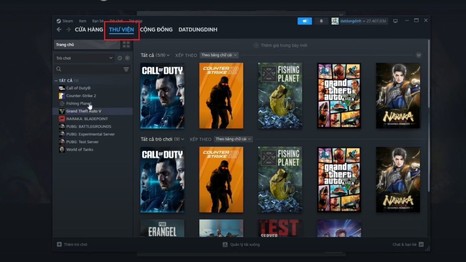Collapse the first shelf with chevron icon
This screenshot has height=262, width=466.
click(418, 55)
